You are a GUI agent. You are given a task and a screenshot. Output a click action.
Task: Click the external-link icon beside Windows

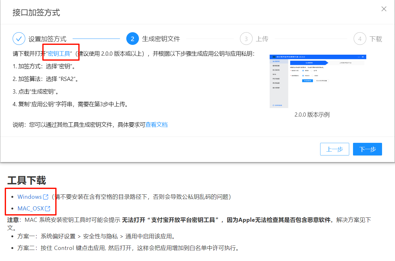[x=45, y=197]
